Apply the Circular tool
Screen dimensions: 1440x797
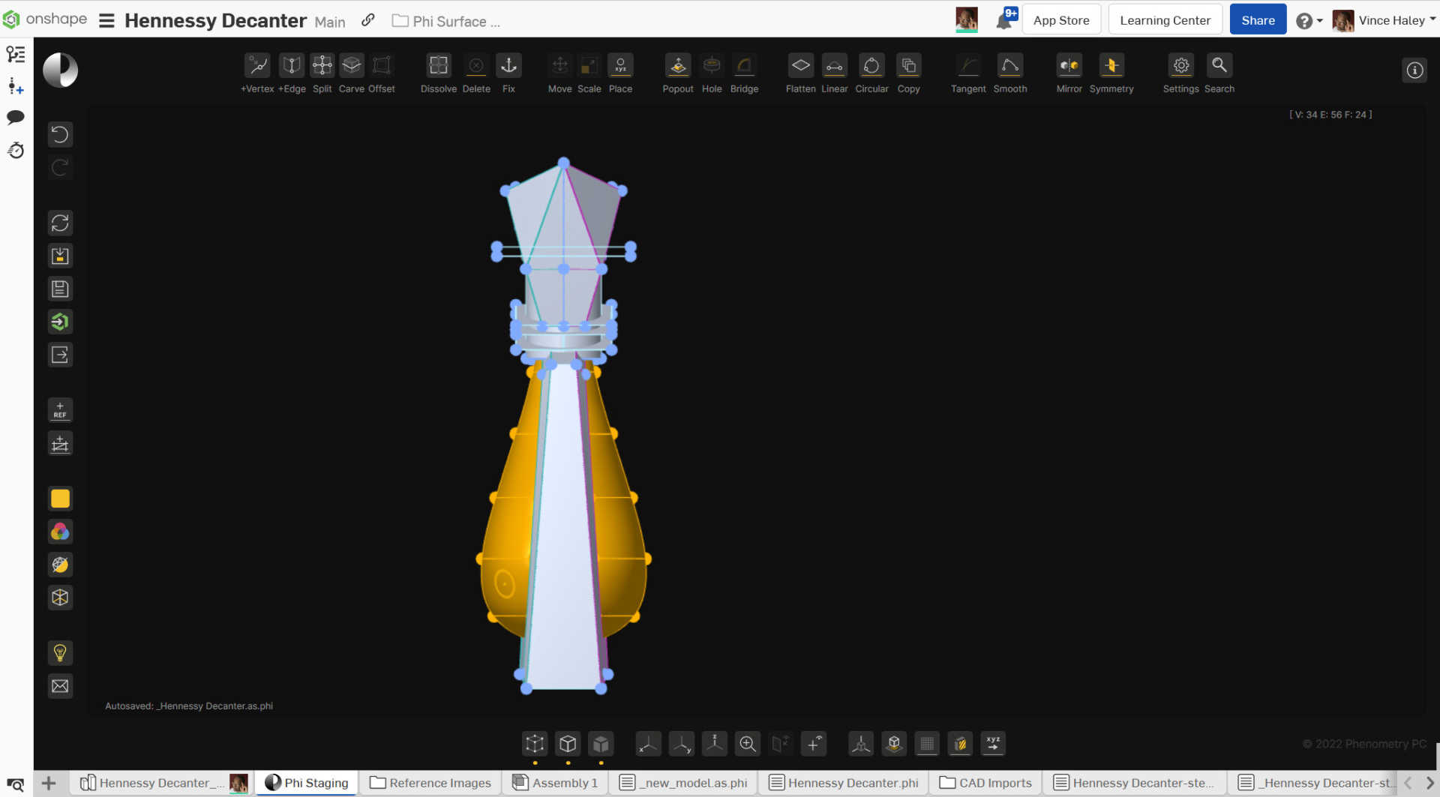point(872,73)
